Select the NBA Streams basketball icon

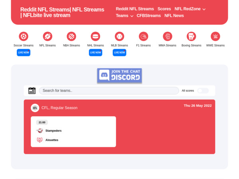point(71,36)
